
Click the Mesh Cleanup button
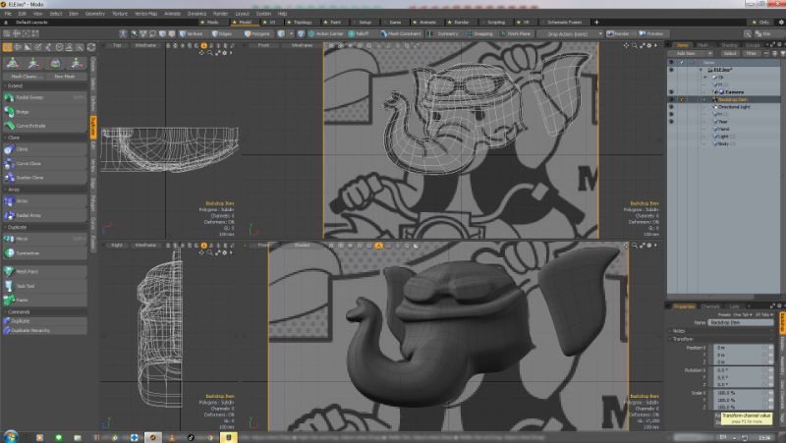(x=24, y=77)
